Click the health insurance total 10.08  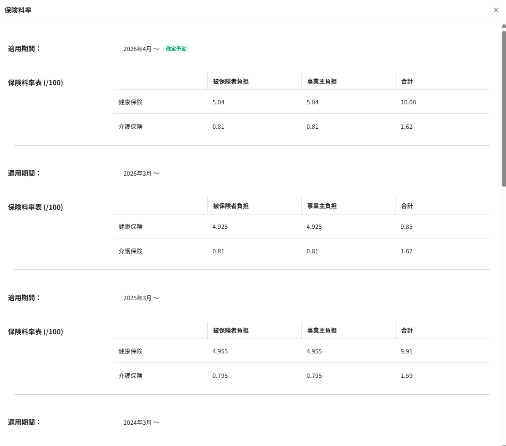click(x=408, y=102)
